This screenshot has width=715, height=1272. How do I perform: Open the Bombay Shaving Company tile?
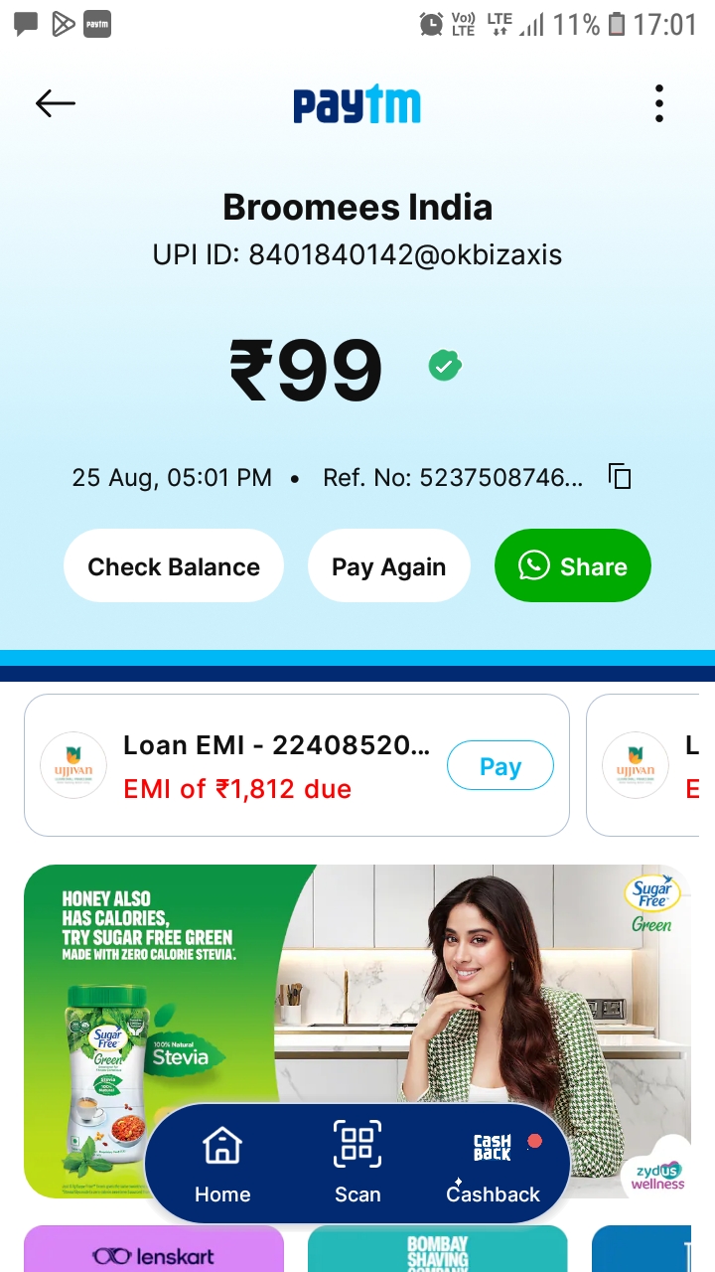coord(438,1249)
